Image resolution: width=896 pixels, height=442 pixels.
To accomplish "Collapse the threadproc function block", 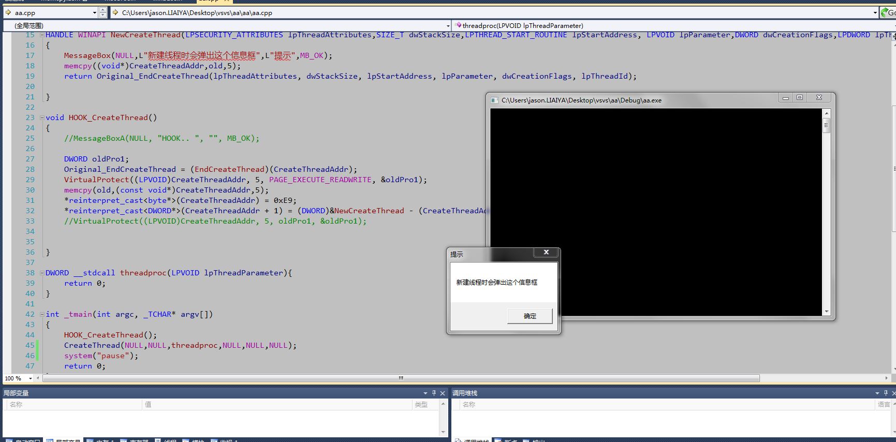I will coord(42,273).
